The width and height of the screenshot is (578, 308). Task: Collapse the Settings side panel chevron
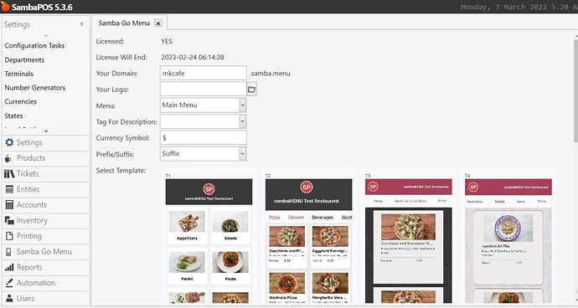(82, 24)
